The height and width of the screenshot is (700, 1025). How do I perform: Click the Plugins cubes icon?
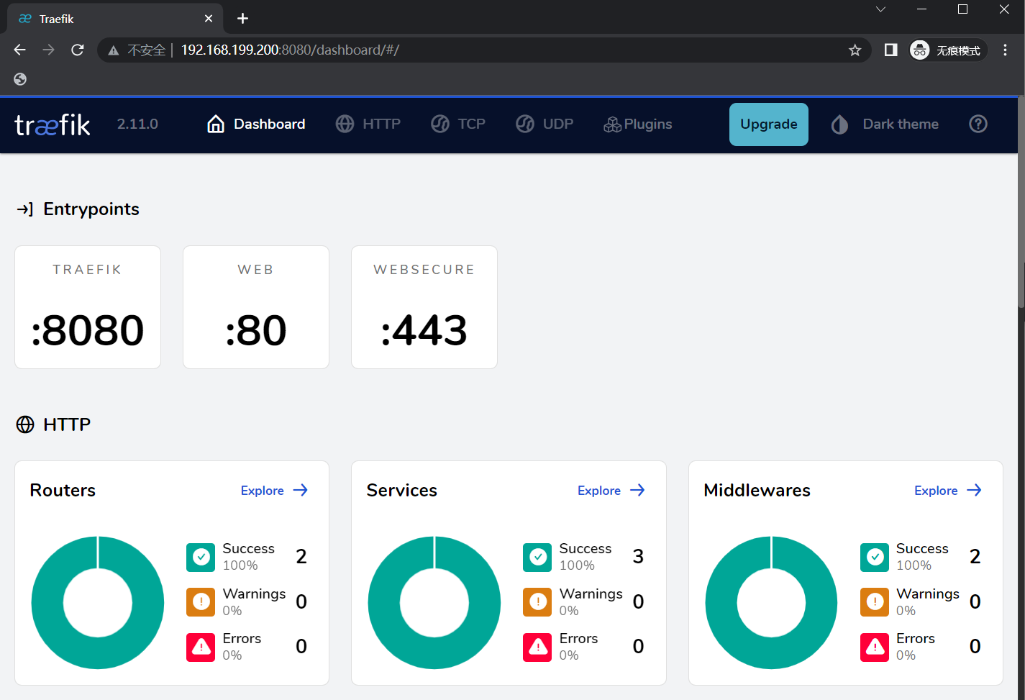pyautogui.click(x=612, y=124)
